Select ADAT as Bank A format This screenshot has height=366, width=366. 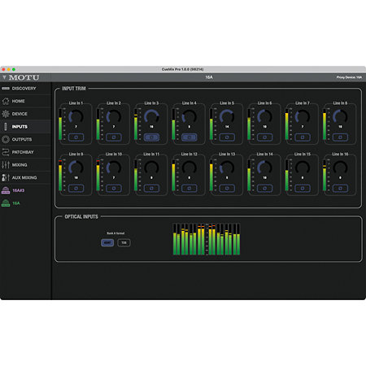point(107,242)
